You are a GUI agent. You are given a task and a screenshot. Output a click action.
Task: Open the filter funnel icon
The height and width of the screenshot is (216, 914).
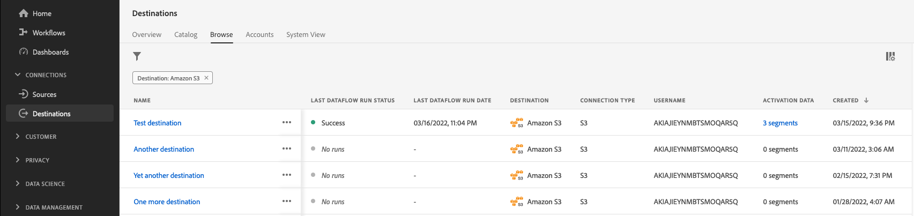click(137, 56)
